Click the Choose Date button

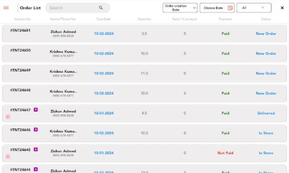213,8
